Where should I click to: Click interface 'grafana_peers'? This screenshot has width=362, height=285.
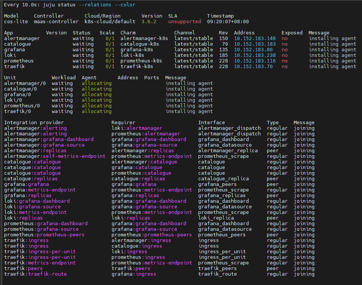218,184
